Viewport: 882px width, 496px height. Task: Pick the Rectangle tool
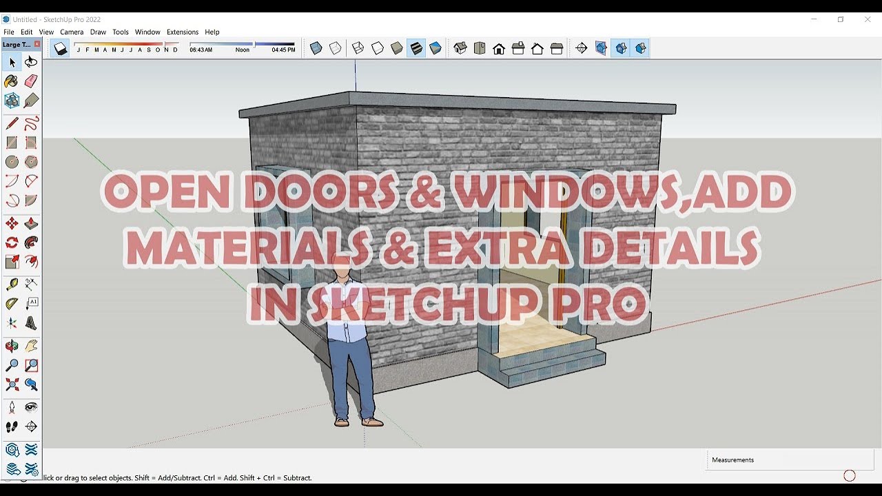[x=12, y=143]
